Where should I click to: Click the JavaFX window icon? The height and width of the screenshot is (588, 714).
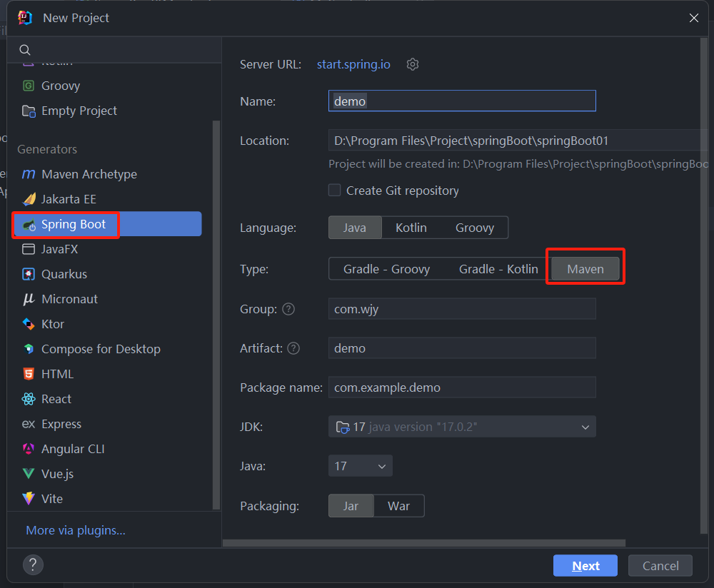coord(29,249)
